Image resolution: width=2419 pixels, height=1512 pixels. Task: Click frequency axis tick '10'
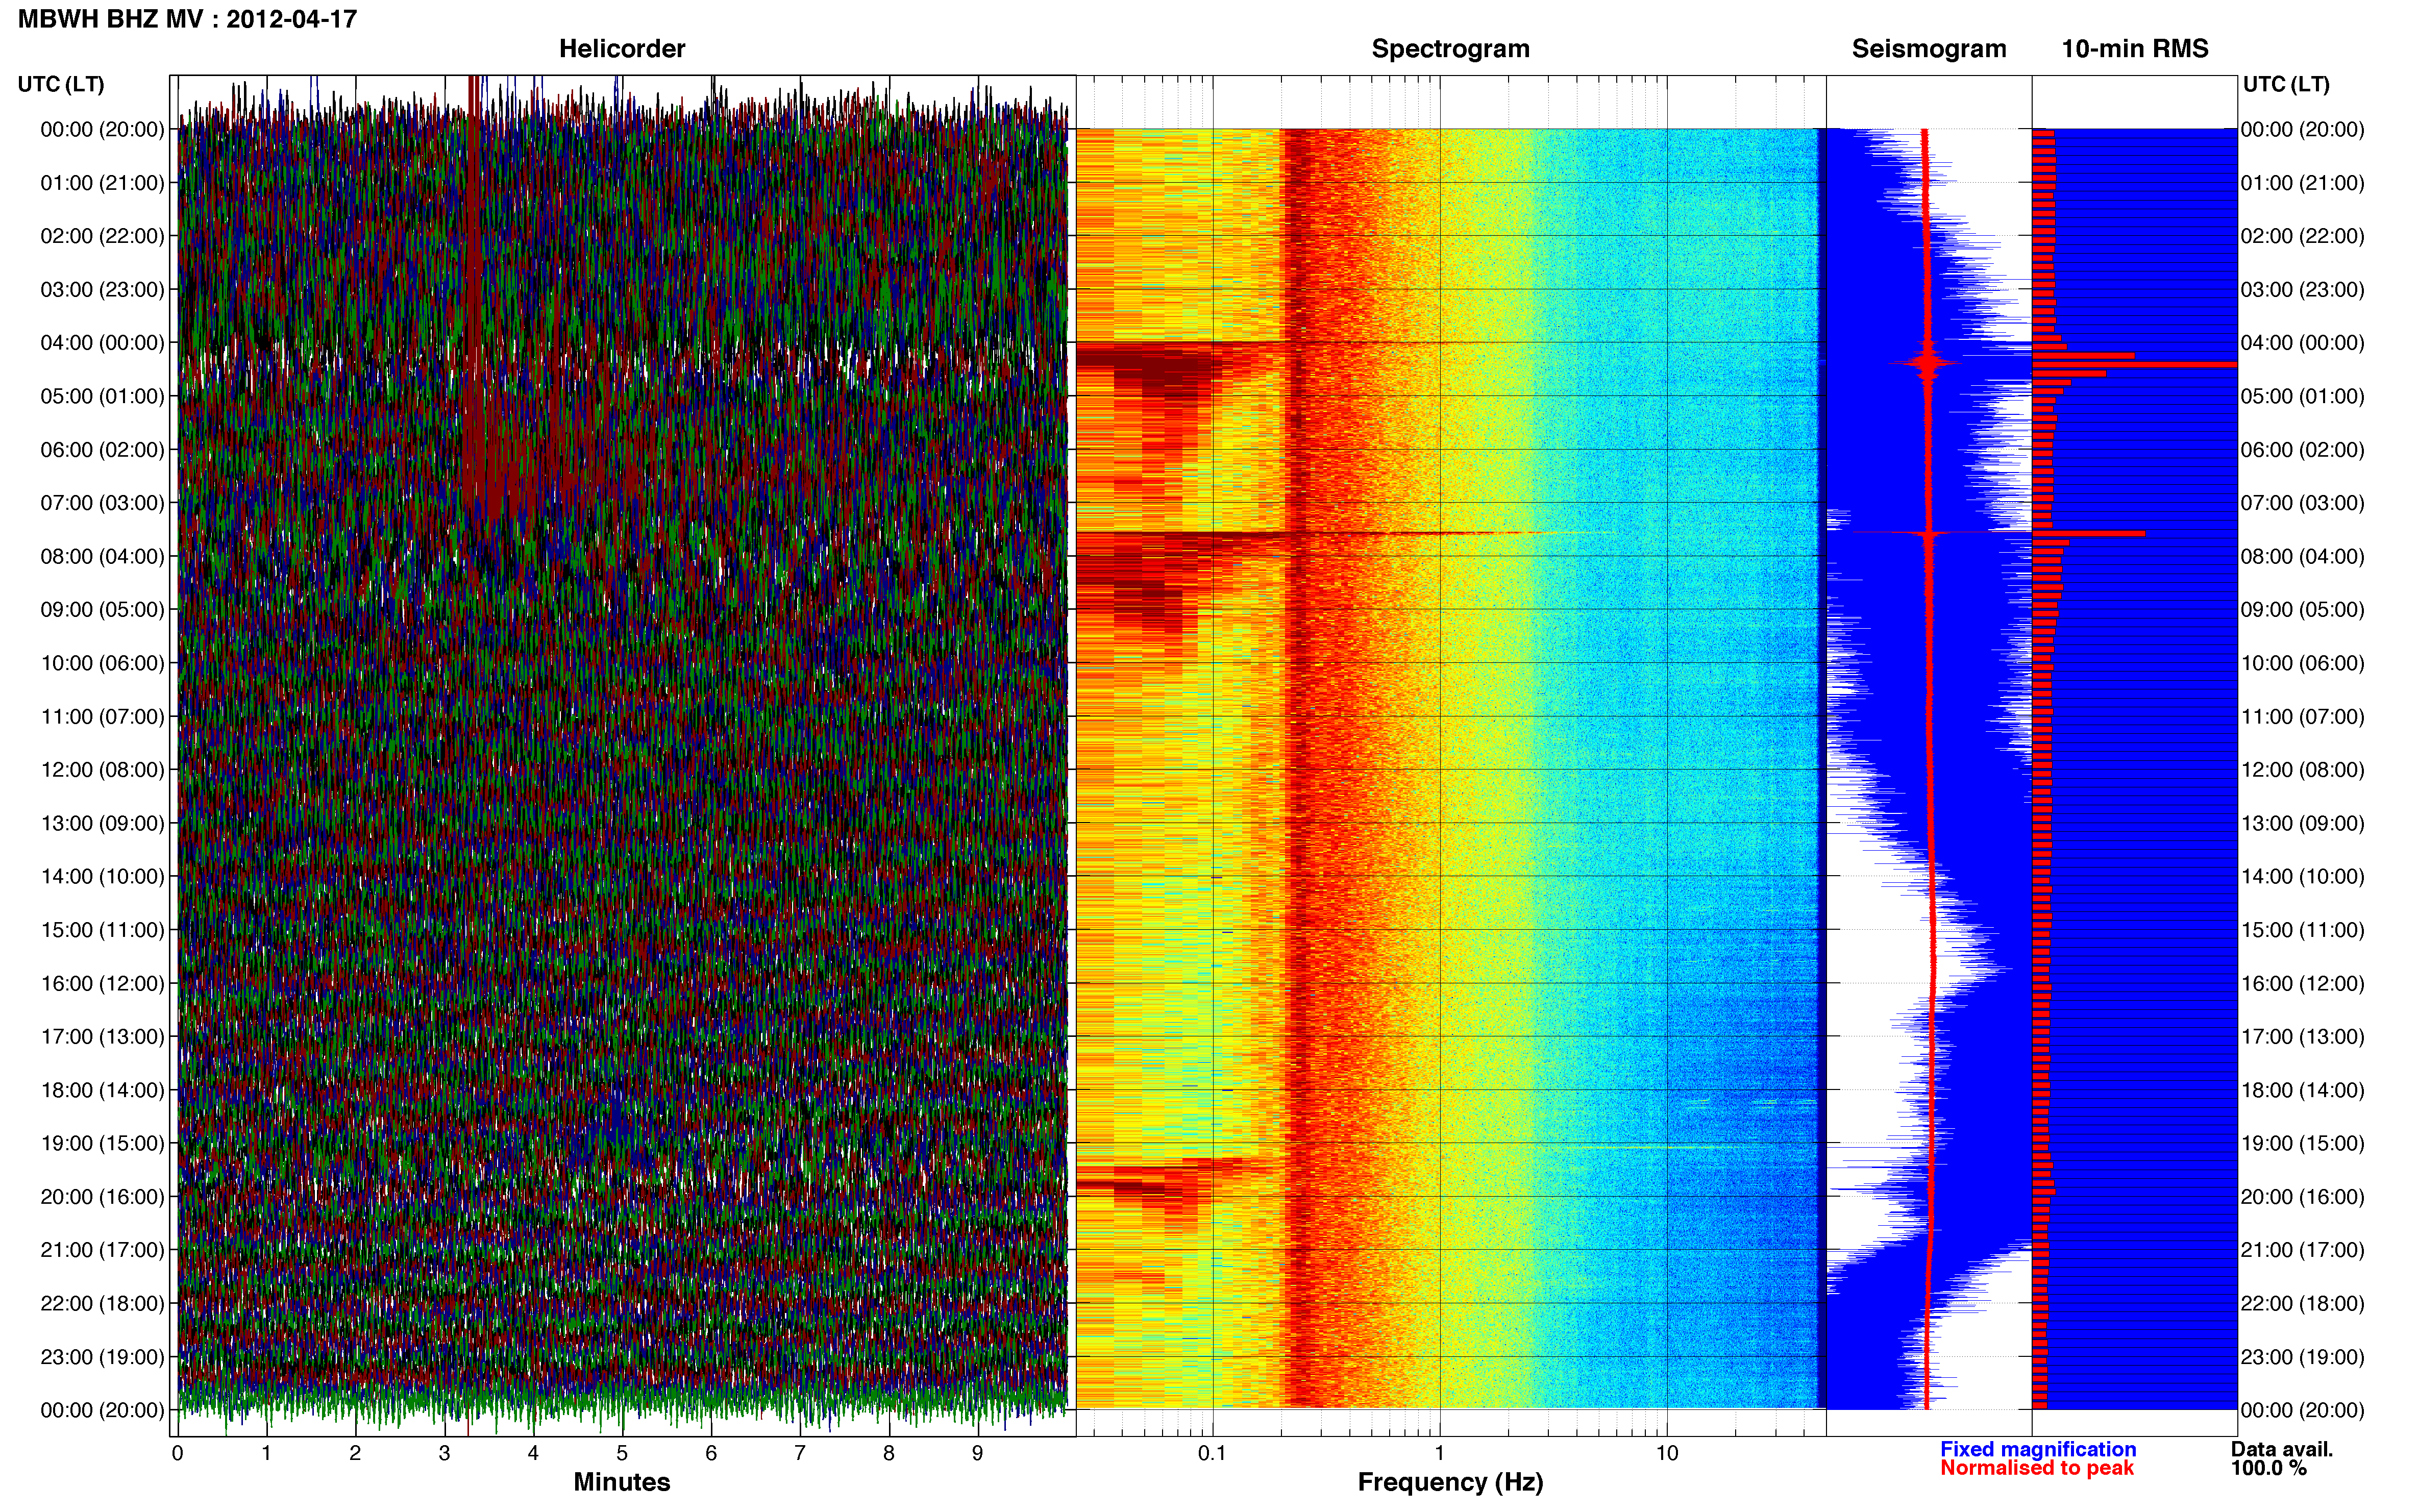(1666, 1453)
